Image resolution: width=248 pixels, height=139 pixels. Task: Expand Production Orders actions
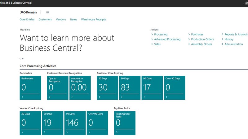(x=201, y=39)
